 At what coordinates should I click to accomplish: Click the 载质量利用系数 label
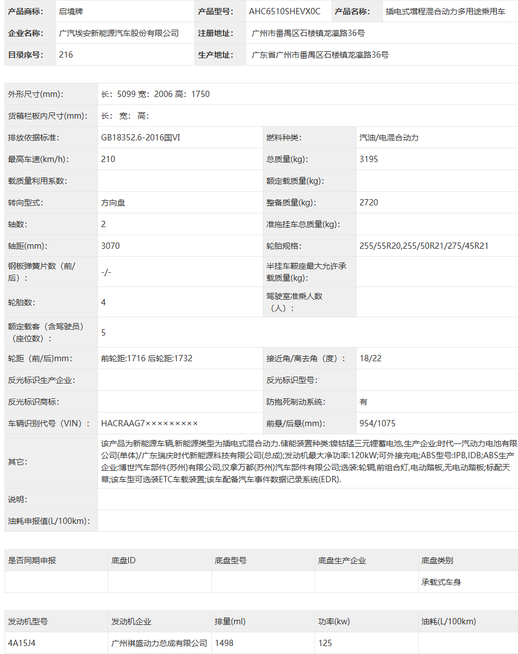(x=38, y=181)
